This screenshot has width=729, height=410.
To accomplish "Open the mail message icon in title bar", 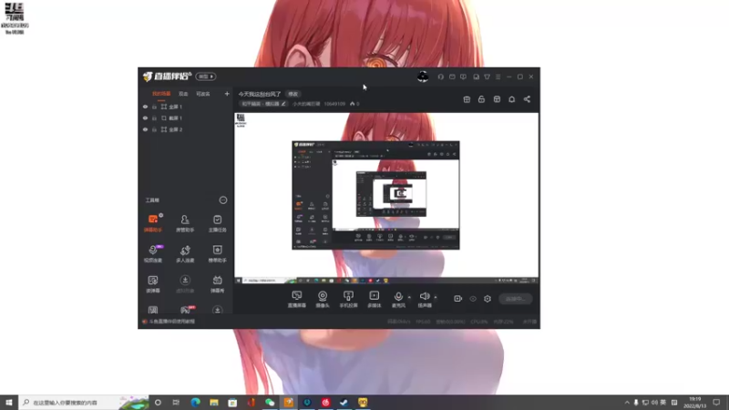I will tap(452, 77).
